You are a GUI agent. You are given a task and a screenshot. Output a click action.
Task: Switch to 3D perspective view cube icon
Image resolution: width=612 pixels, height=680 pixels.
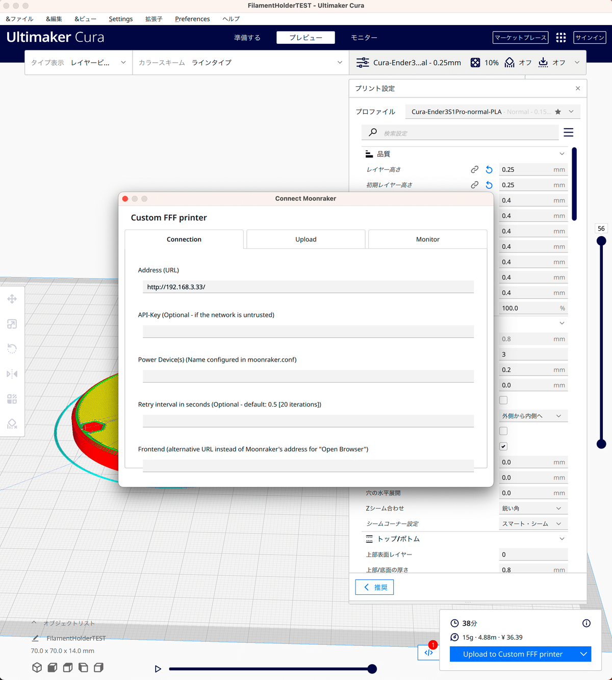tap(37, 667)
